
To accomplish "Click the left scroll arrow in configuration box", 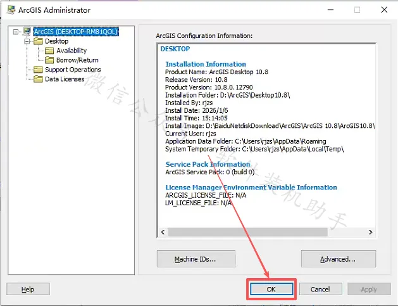I will pyautogui.click(x=163, y=232).
